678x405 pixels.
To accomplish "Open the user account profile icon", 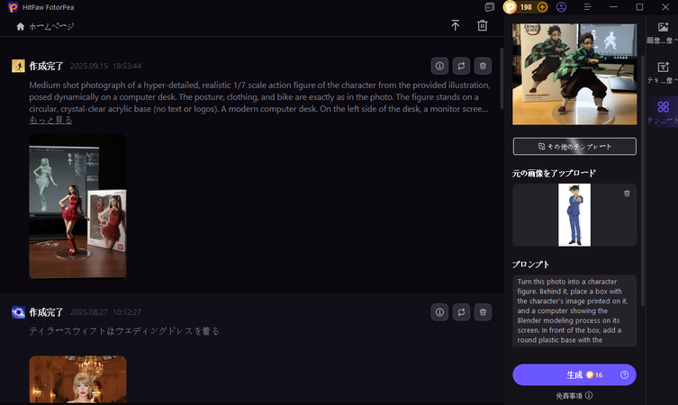I will pos(561,7).
